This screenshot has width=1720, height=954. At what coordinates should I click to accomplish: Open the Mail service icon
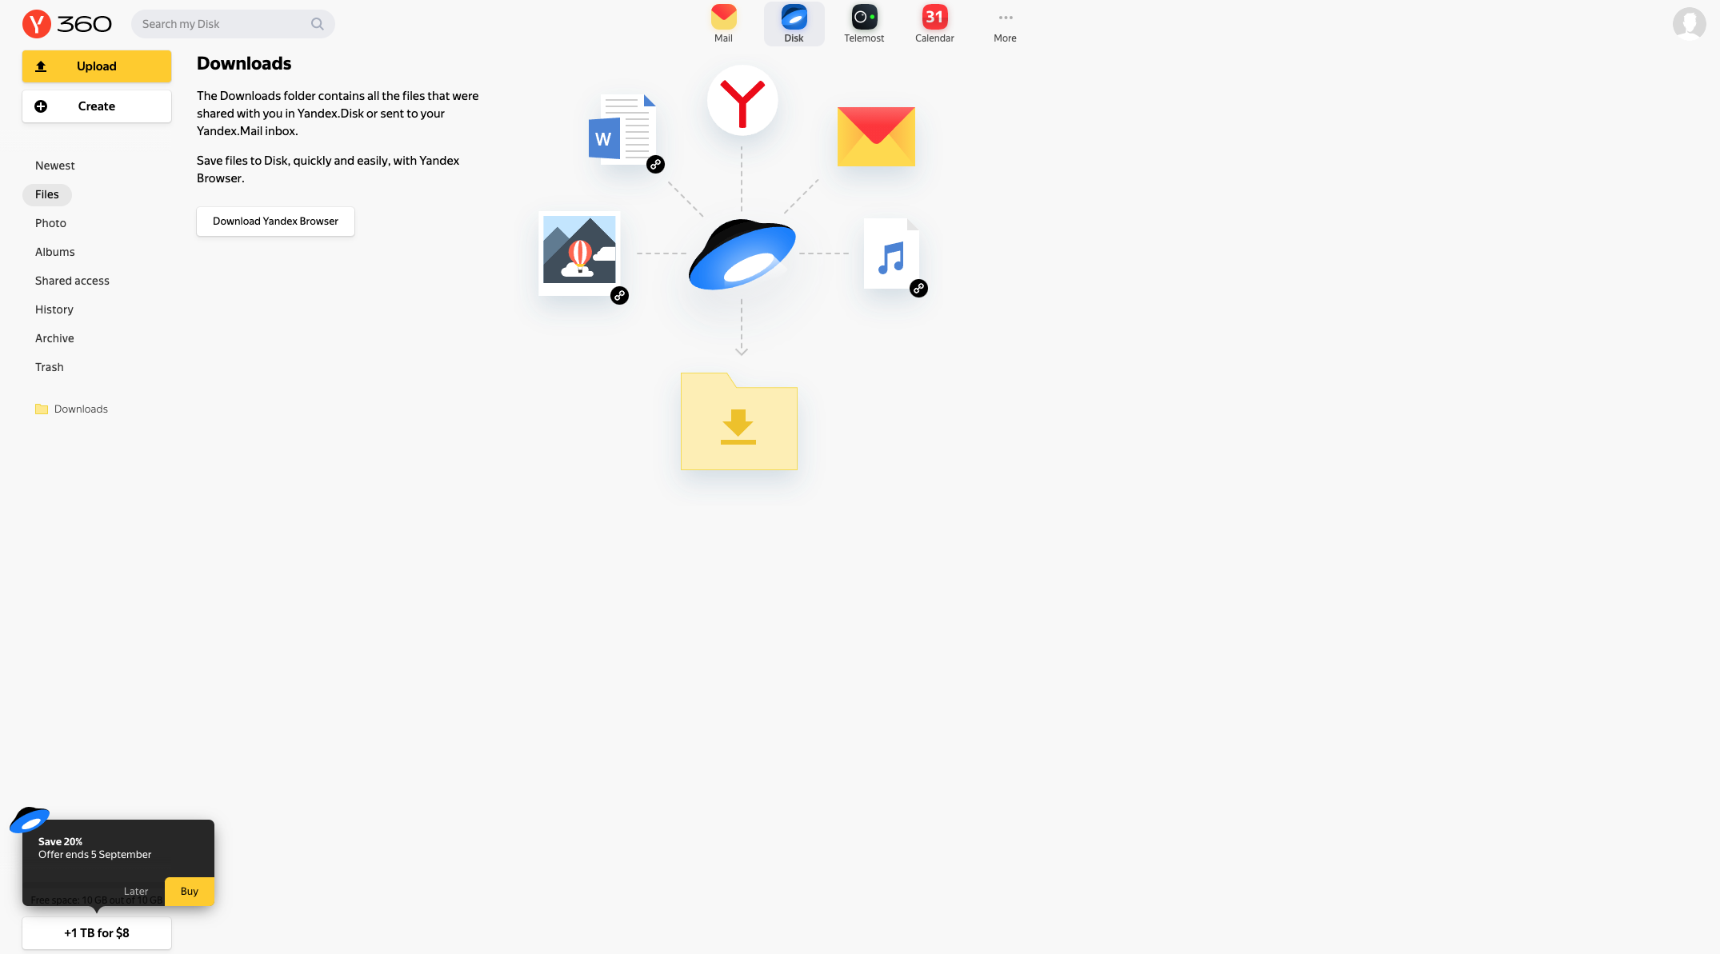click(x=723, y=24)
